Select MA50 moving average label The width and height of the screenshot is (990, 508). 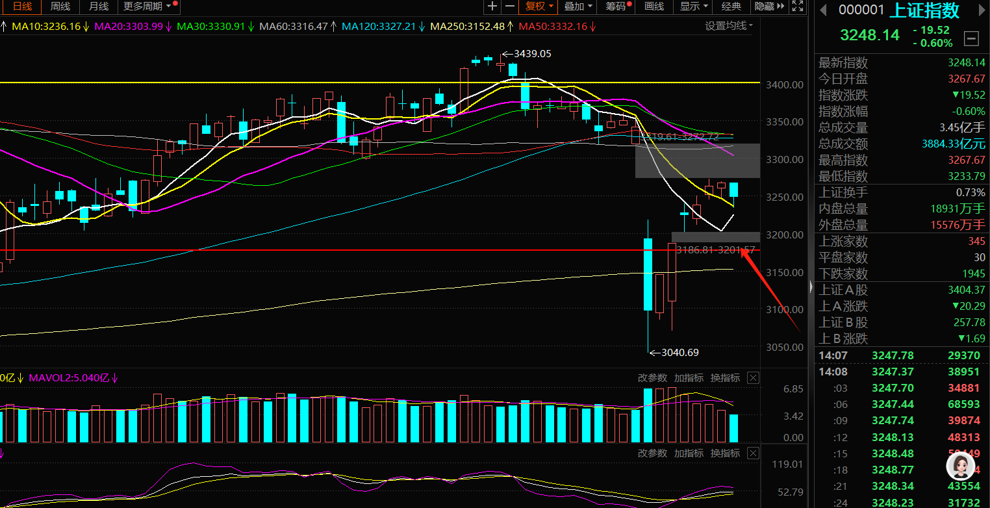click(x=557, y=27)
